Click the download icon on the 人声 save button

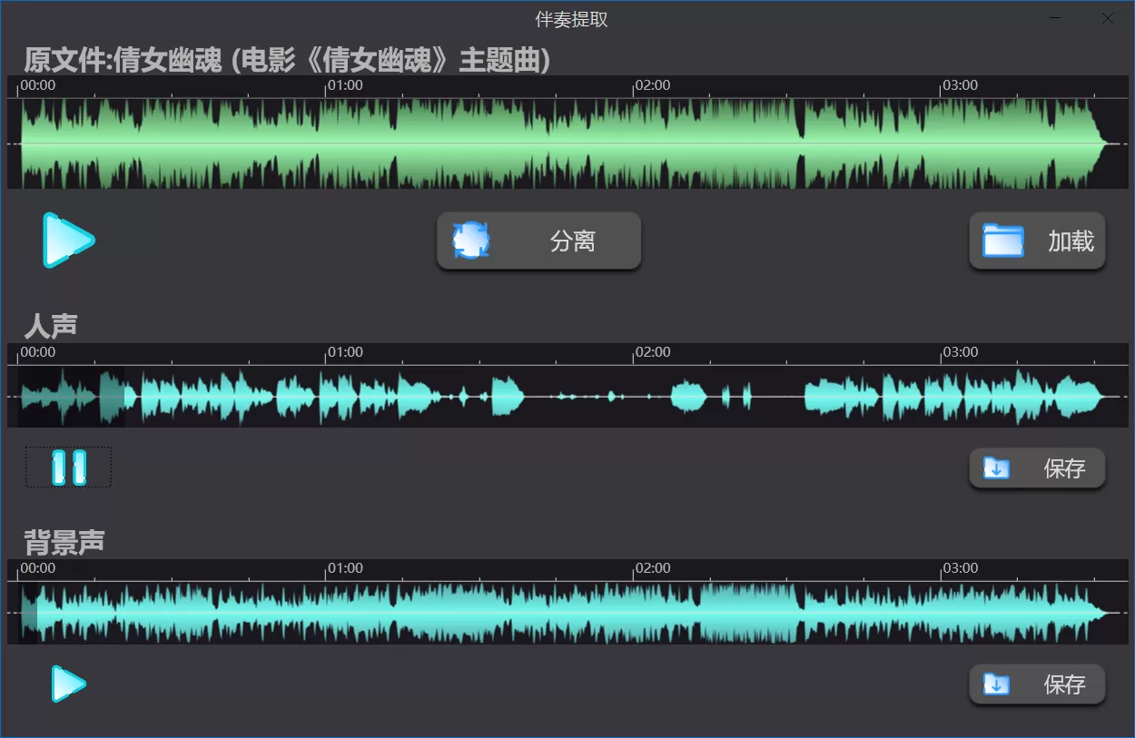point(994,468)
